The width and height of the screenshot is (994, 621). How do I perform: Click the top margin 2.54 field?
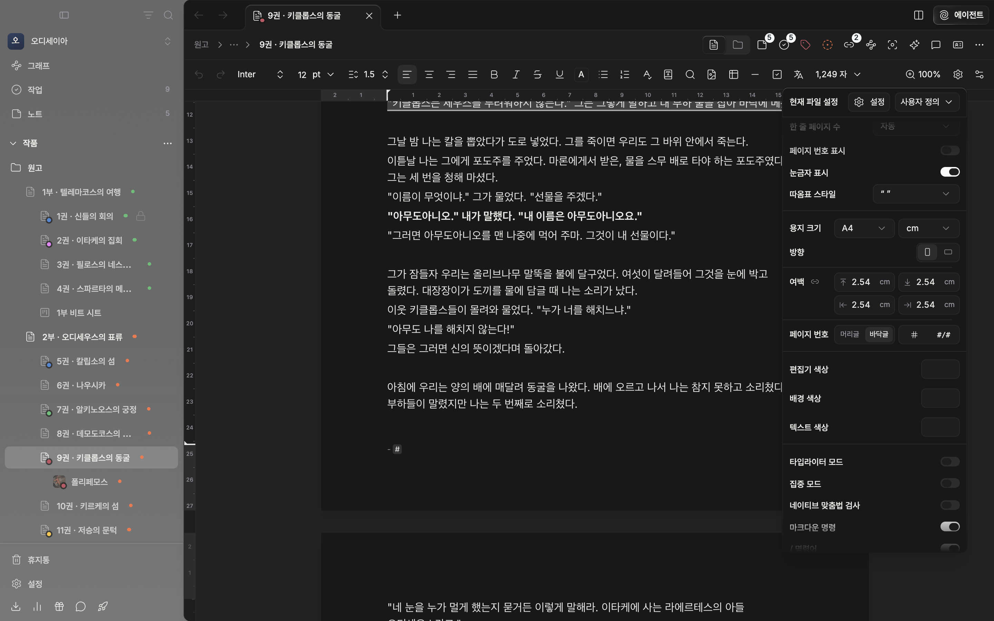[864, 282]
